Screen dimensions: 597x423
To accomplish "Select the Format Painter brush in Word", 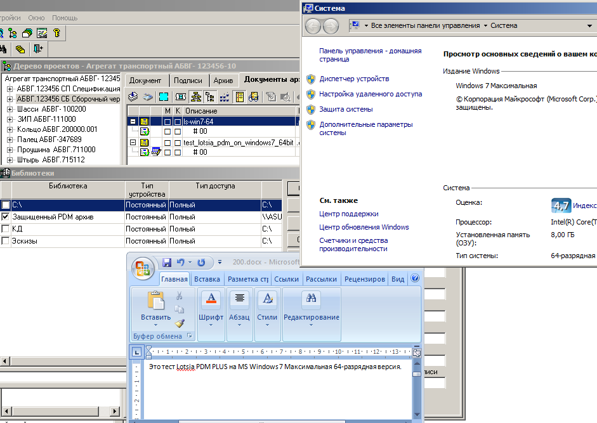I will tap(180, 323).
